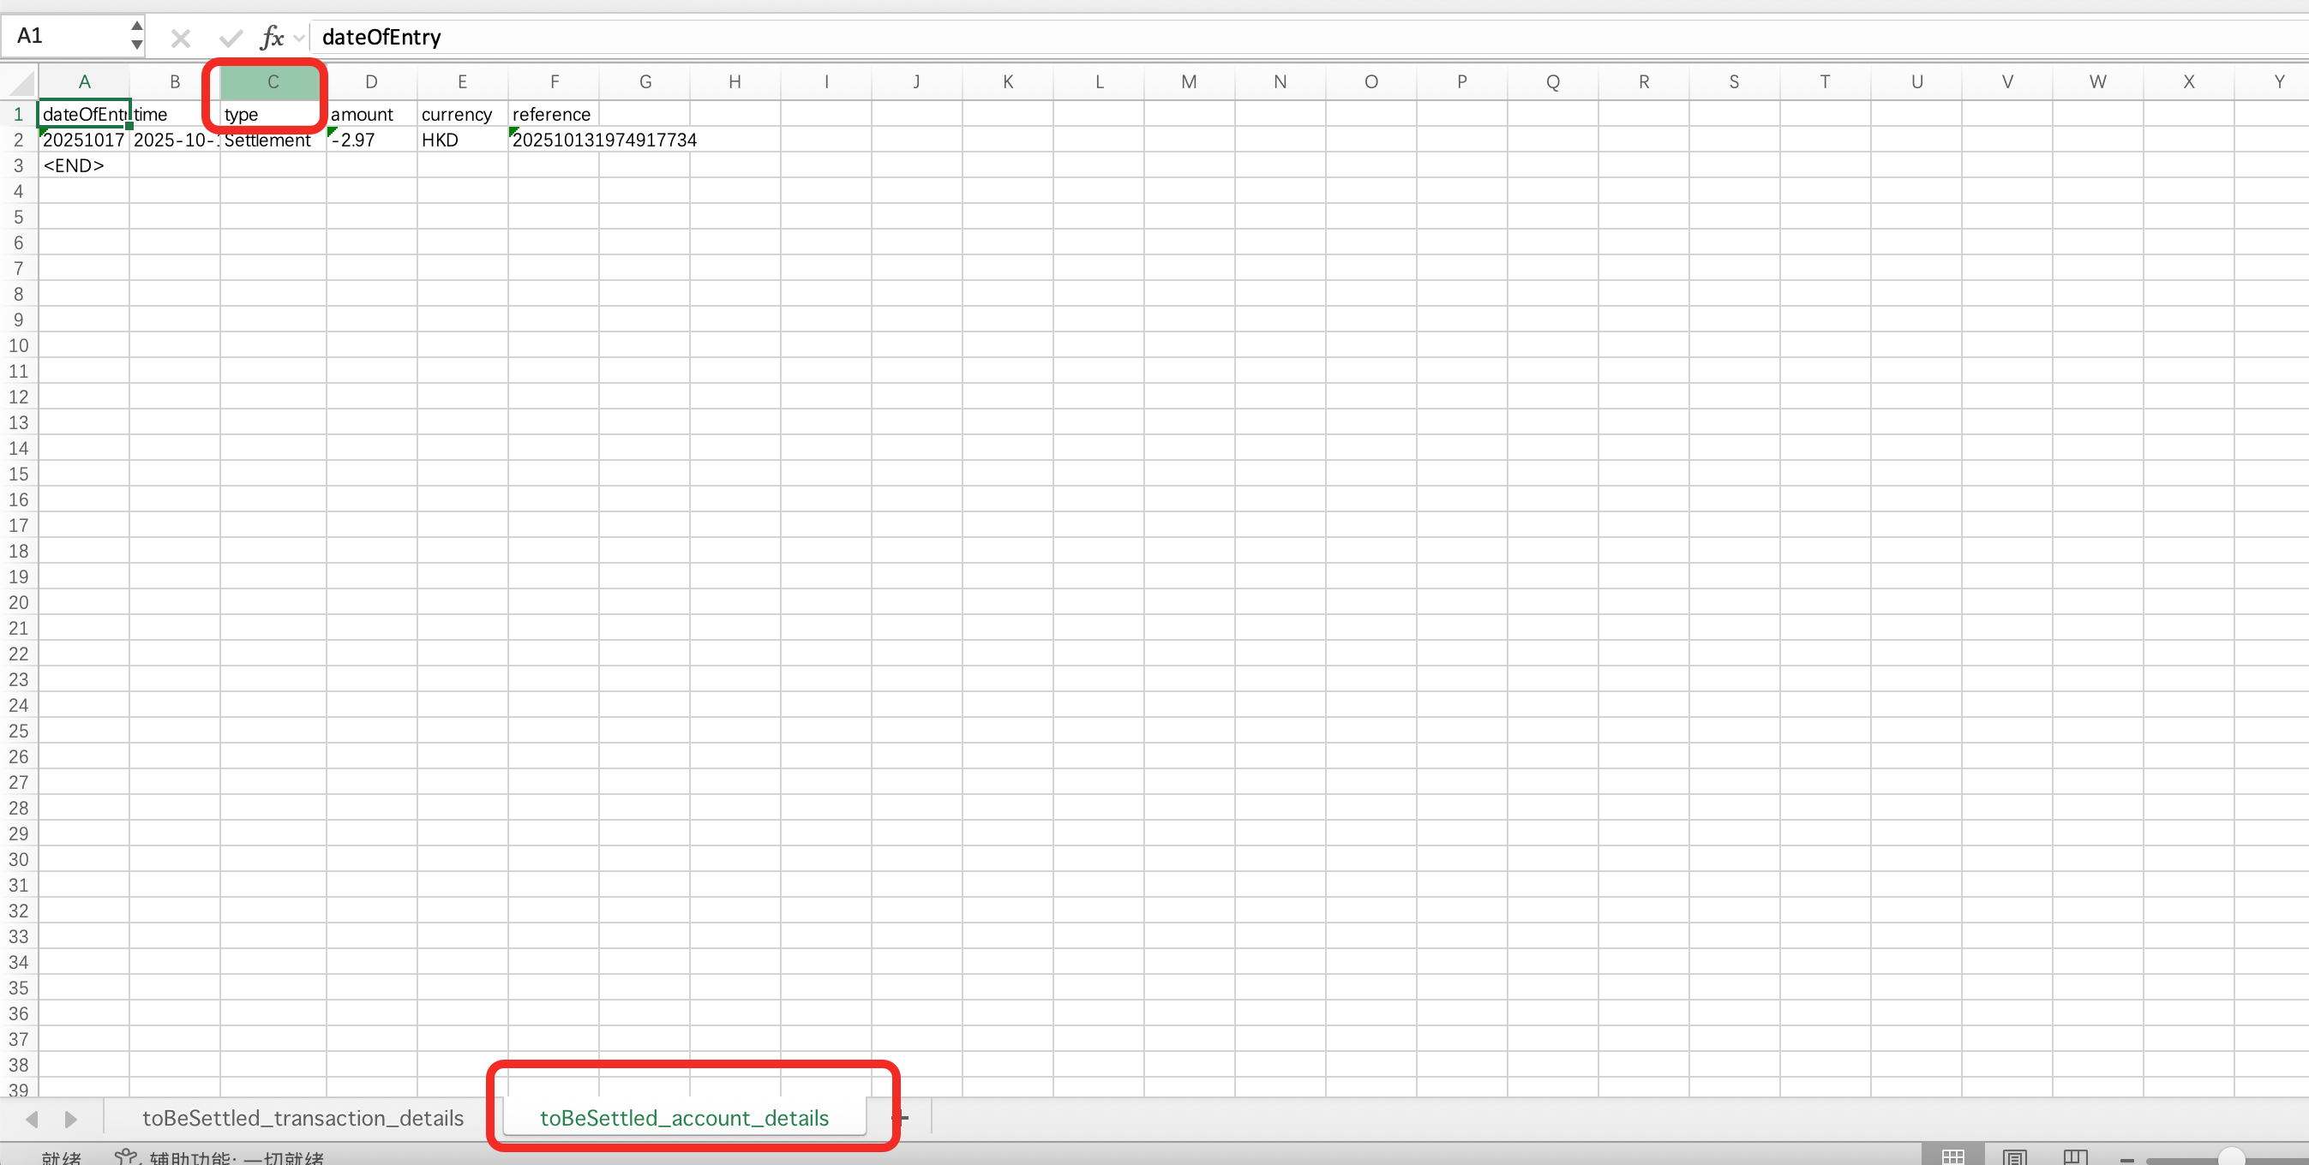The image size is (2309, 1165).
Task: Switch to Page Break Preview icon
Action: click(x=2075, y=1156)
